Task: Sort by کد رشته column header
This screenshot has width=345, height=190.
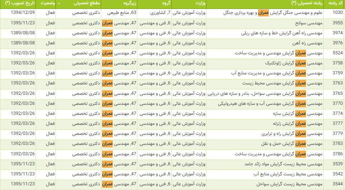Action: [334, 4]
